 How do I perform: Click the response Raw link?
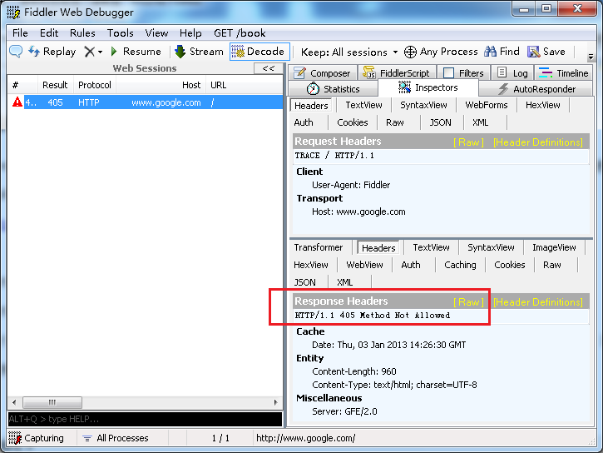(468, 302)
